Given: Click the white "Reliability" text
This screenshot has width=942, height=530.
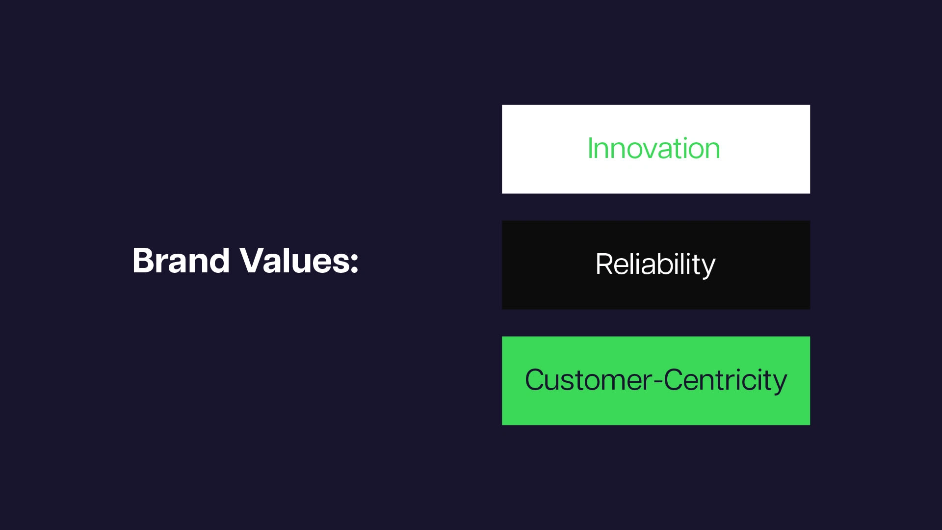Looking at the screenshot, I should point(655,265).
